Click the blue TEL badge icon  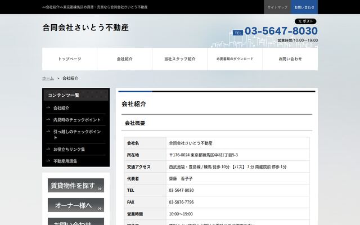pyautogui.click(x=238, y=33)
